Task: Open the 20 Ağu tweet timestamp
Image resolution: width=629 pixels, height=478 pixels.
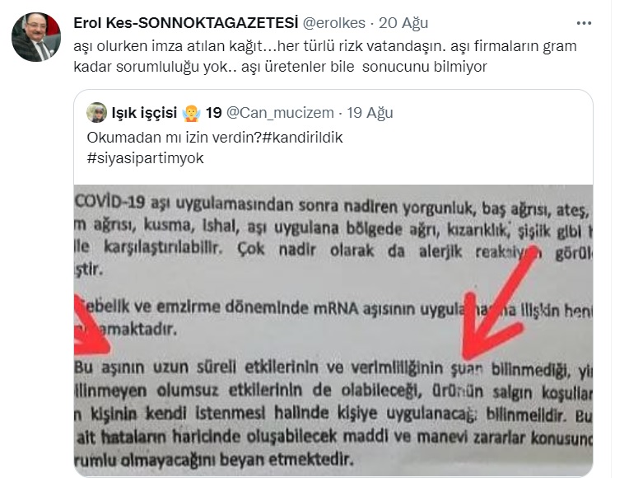Action: [403, 23]
